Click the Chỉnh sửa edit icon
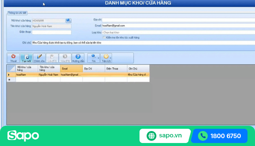 tap(39, 58)
